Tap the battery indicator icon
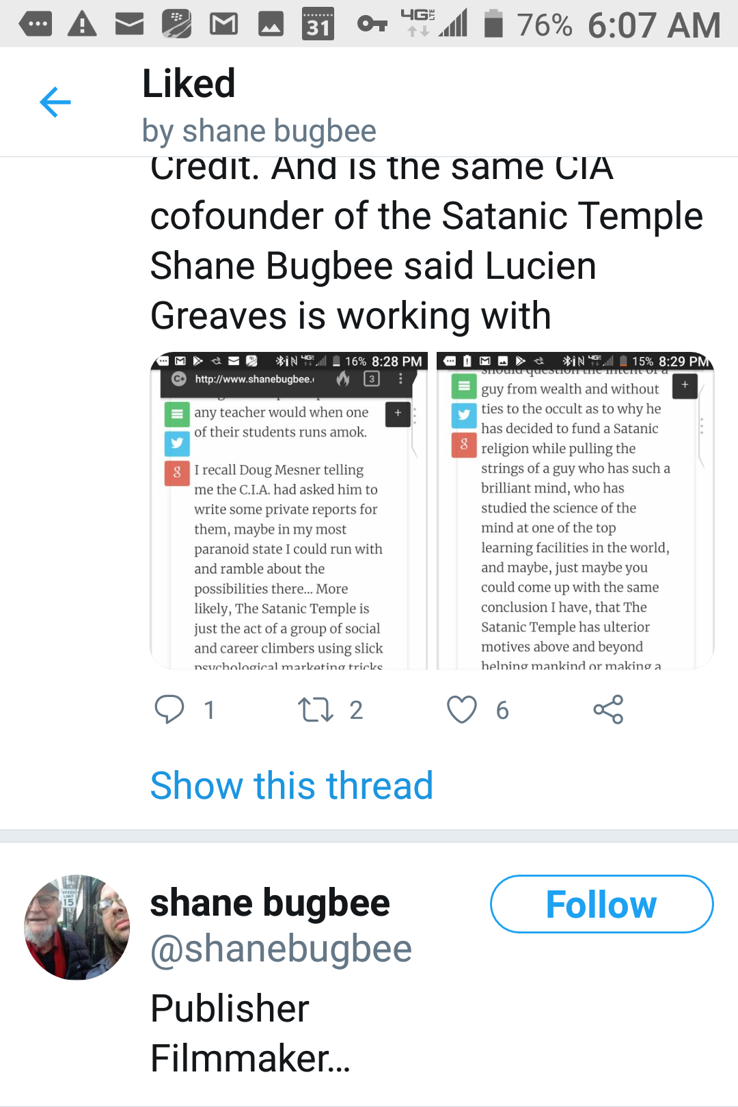The image size is (738, 1107). click(493, 25)
